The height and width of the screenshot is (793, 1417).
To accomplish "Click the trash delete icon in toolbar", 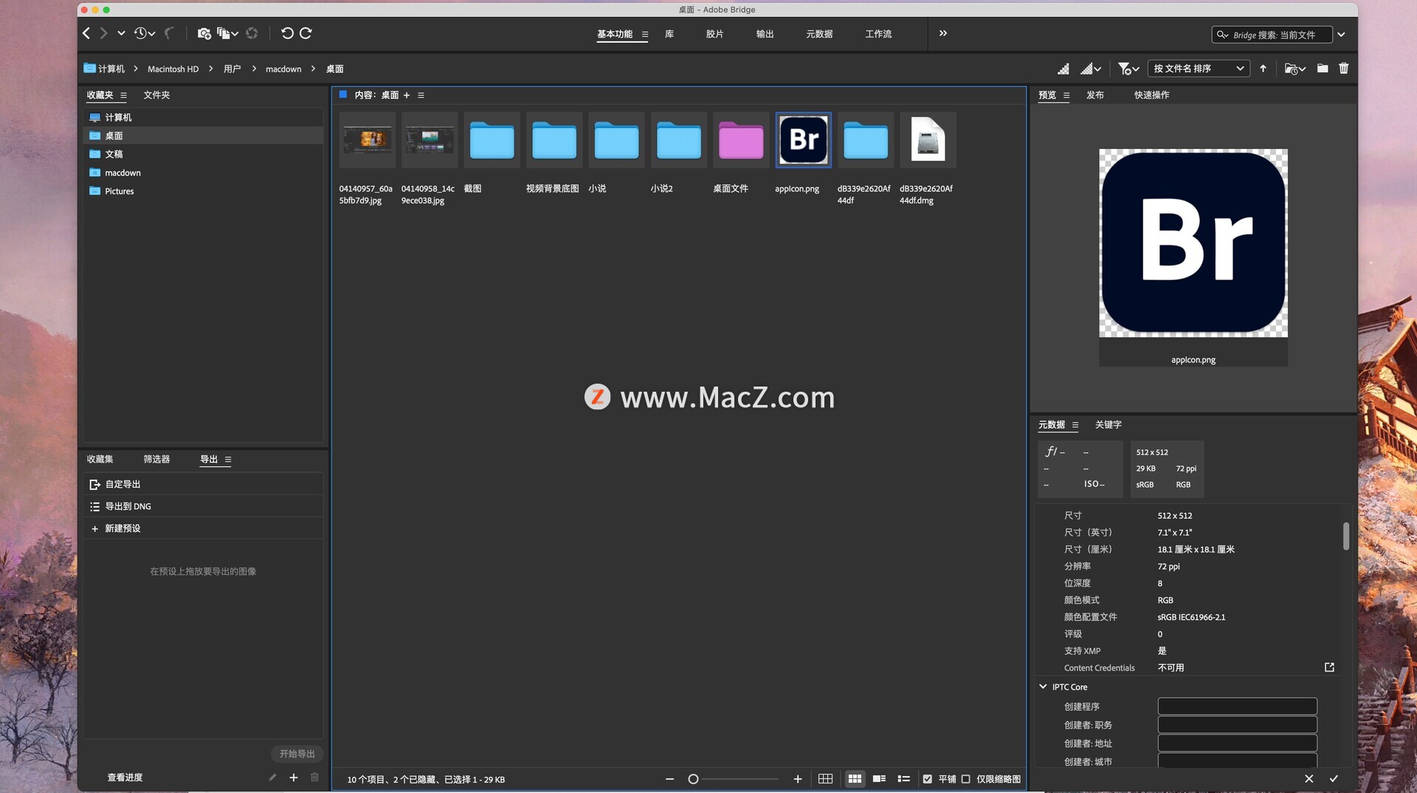I will tap(1344, 69).
